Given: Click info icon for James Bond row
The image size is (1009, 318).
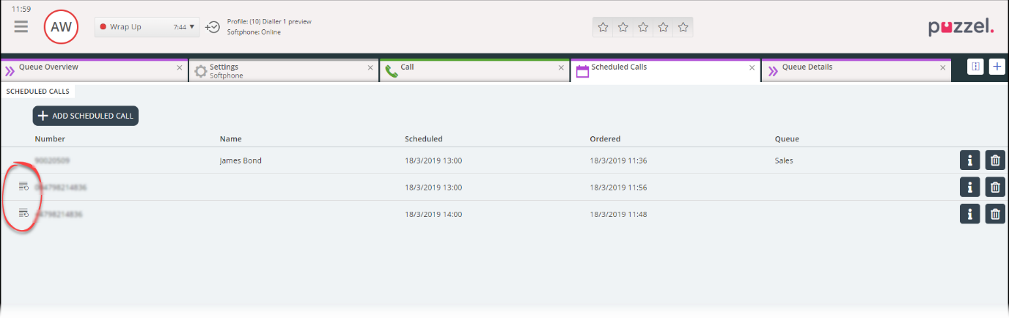Looking at the screenshot, I should 969,160.
